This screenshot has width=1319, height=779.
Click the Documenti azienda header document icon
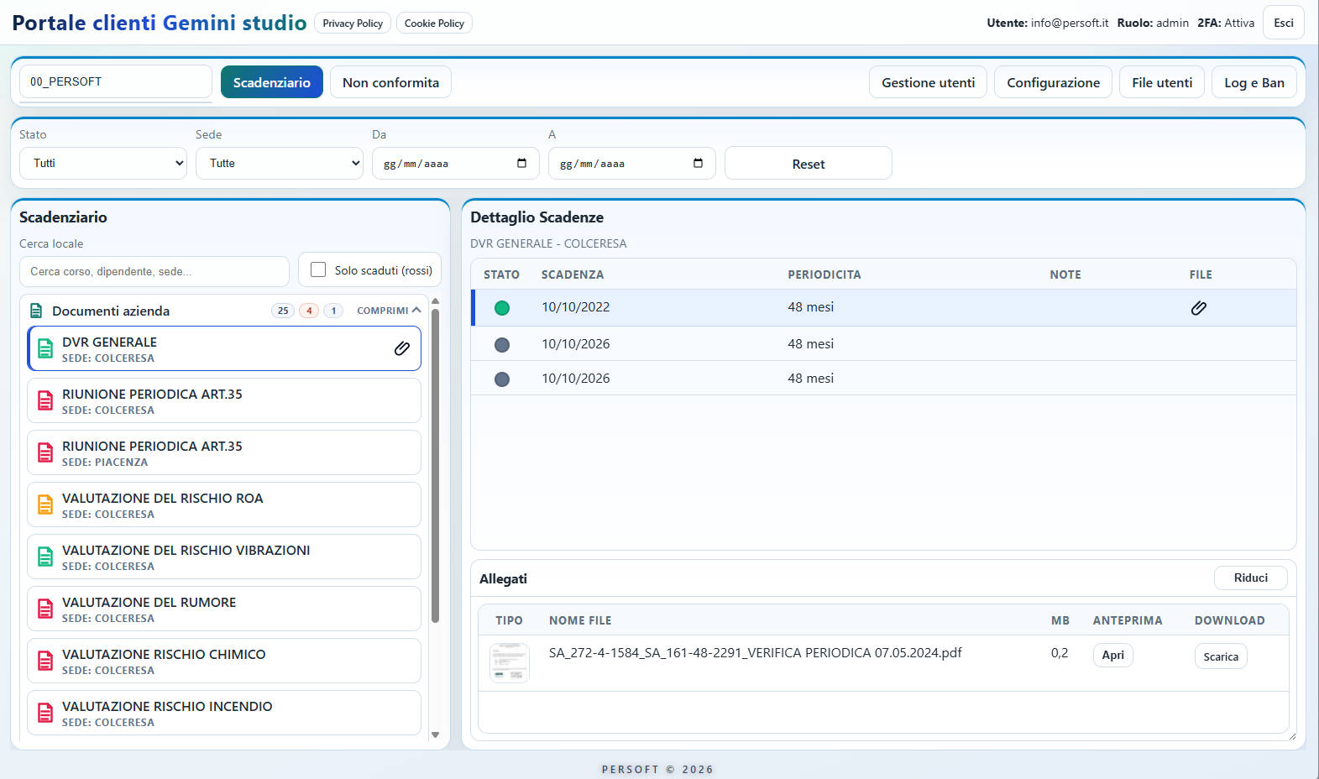[36, 311]
